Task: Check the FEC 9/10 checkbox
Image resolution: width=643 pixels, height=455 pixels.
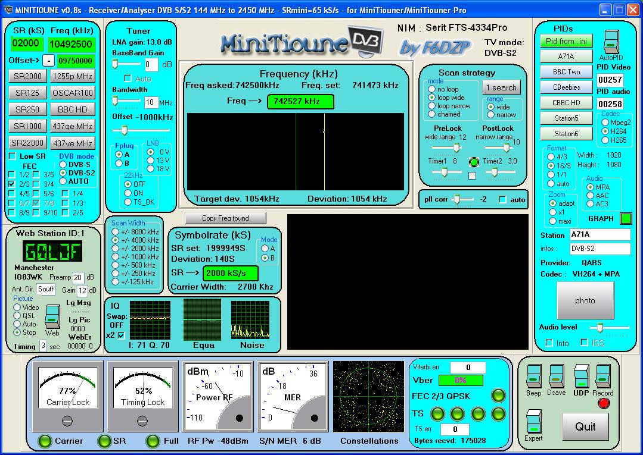Action: [x=36, y=212]
